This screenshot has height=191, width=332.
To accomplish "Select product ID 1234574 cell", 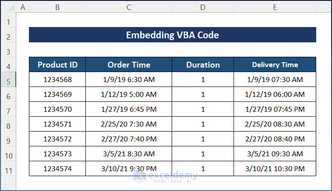I will click(x=57, y=169).
